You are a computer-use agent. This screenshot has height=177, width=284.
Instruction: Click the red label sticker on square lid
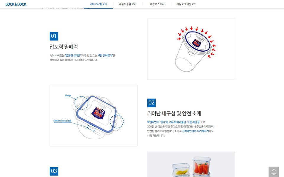click(x=99, y=113)
